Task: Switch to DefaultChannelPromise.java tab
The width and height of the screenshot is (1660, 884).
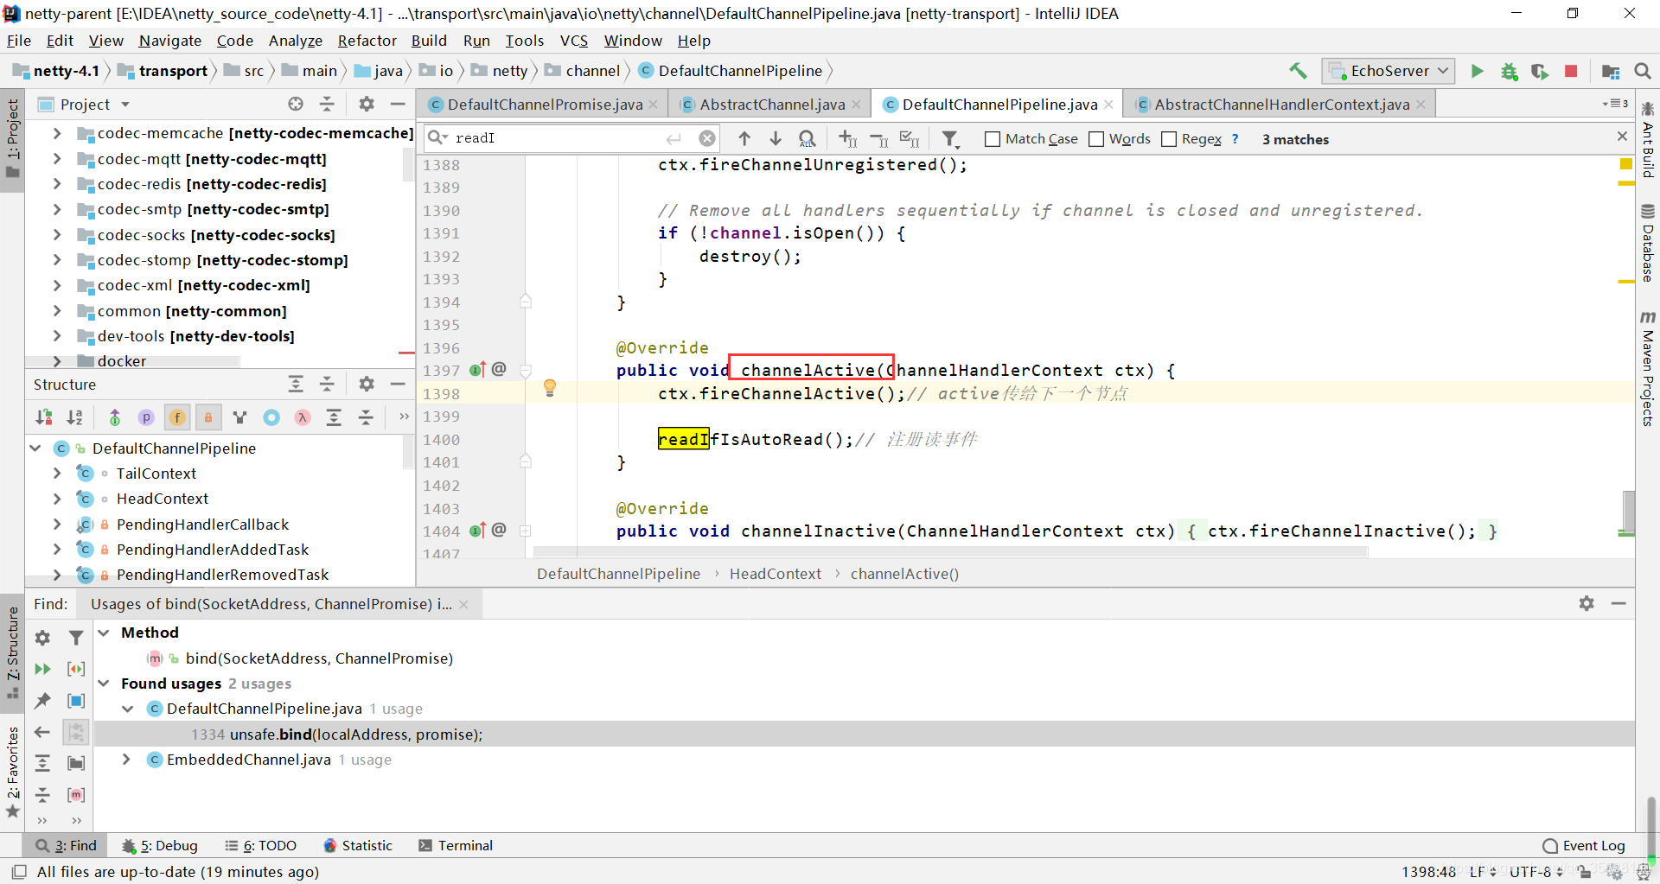Action: pyautogui.click(x=545, y=105)
